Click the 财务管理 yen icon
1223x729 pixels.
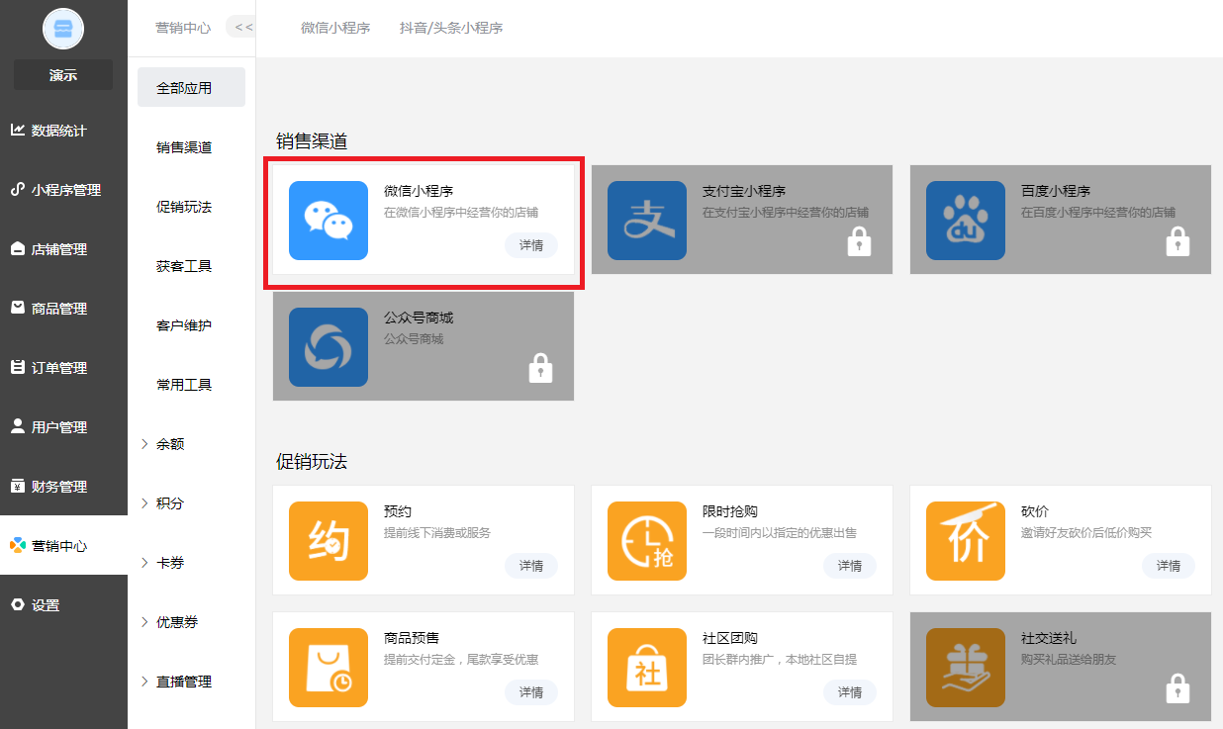coord(18,486)
